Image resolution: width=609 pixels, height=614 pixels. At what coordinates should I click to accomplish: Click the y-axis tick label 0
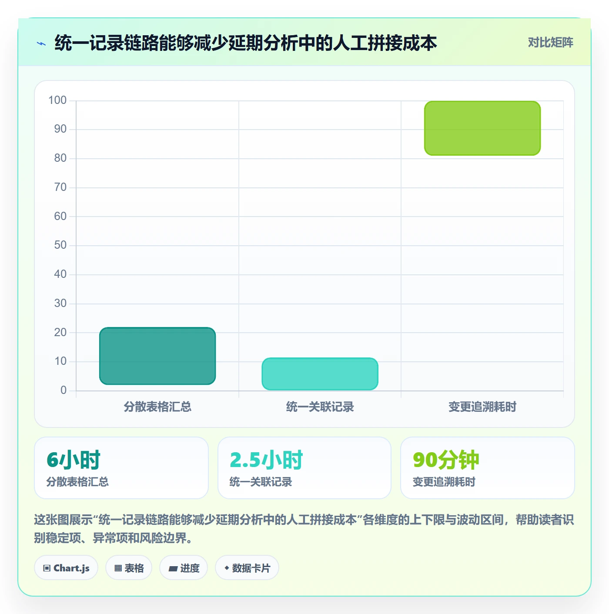pos(64,390)
